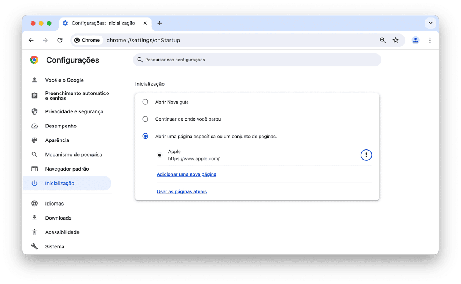This screenshot has height=284, width=461.
Task: Reload the page with the refresh icon
Action: [60, 40]
